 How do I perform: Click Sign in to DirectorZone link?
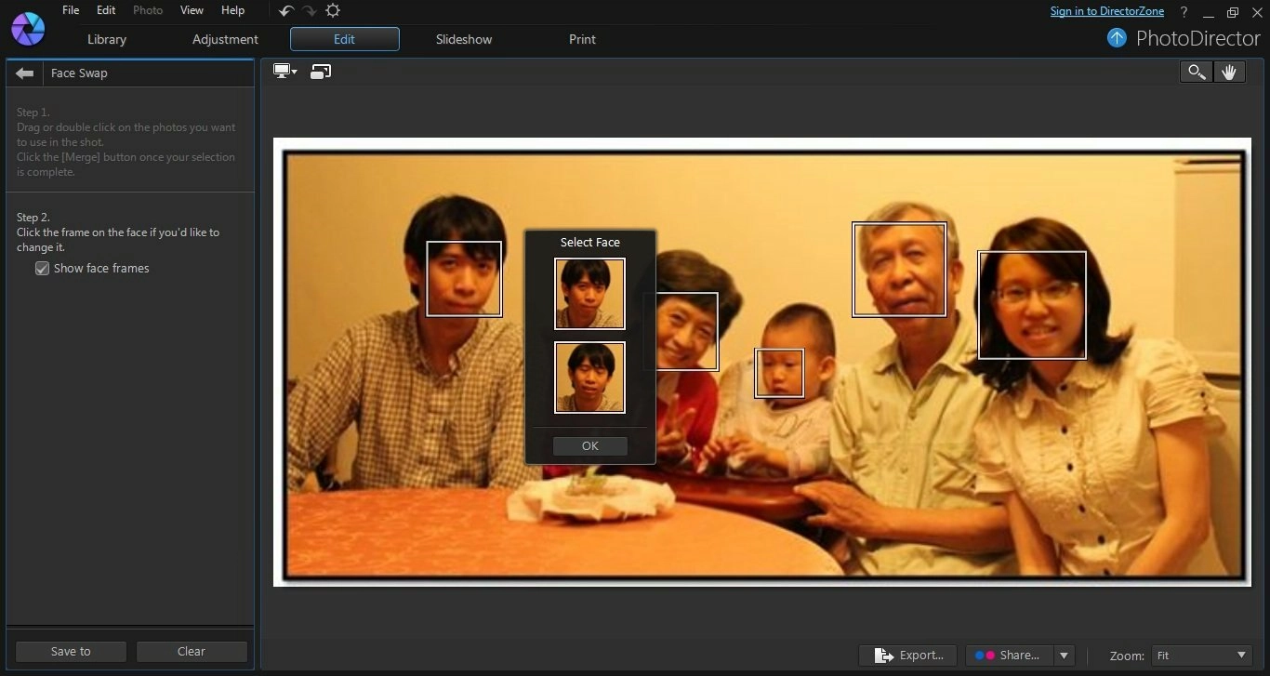[x=1106, y=11]
